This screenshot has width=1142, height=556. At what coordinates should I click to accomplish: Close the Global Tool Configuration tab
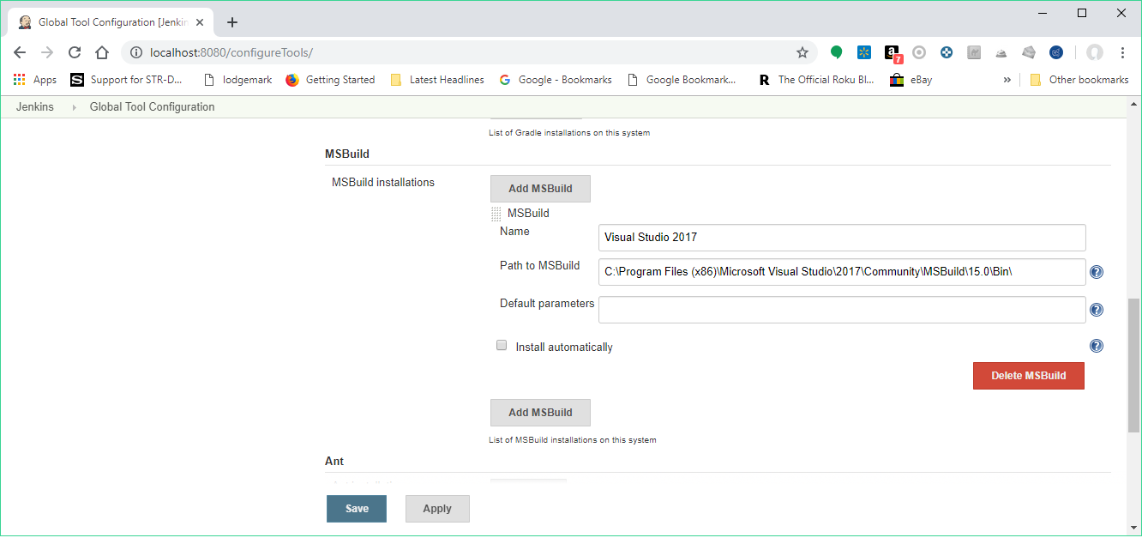click(200, 22)
